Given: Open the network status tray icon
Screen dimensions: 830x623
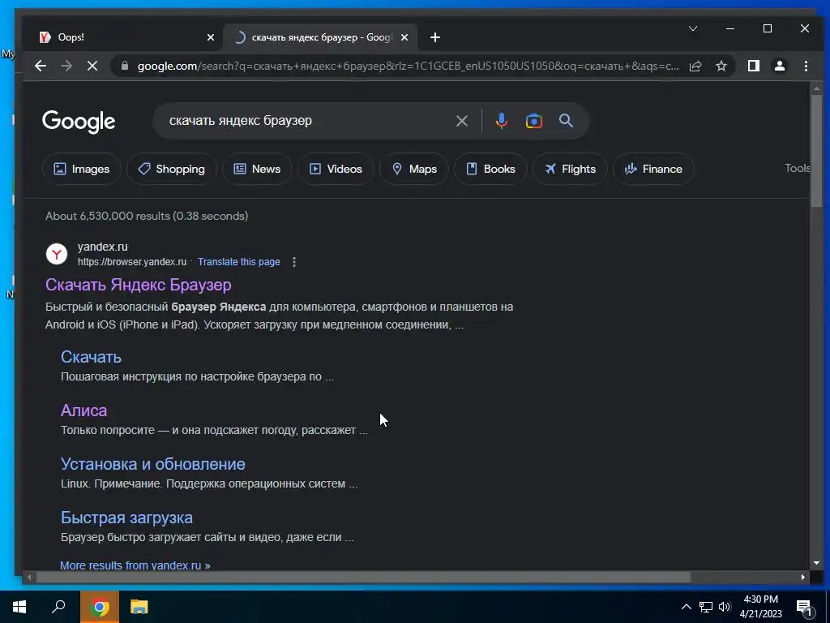Looking at the screenshot, I should pyautogui.click(x=706, y=607).
